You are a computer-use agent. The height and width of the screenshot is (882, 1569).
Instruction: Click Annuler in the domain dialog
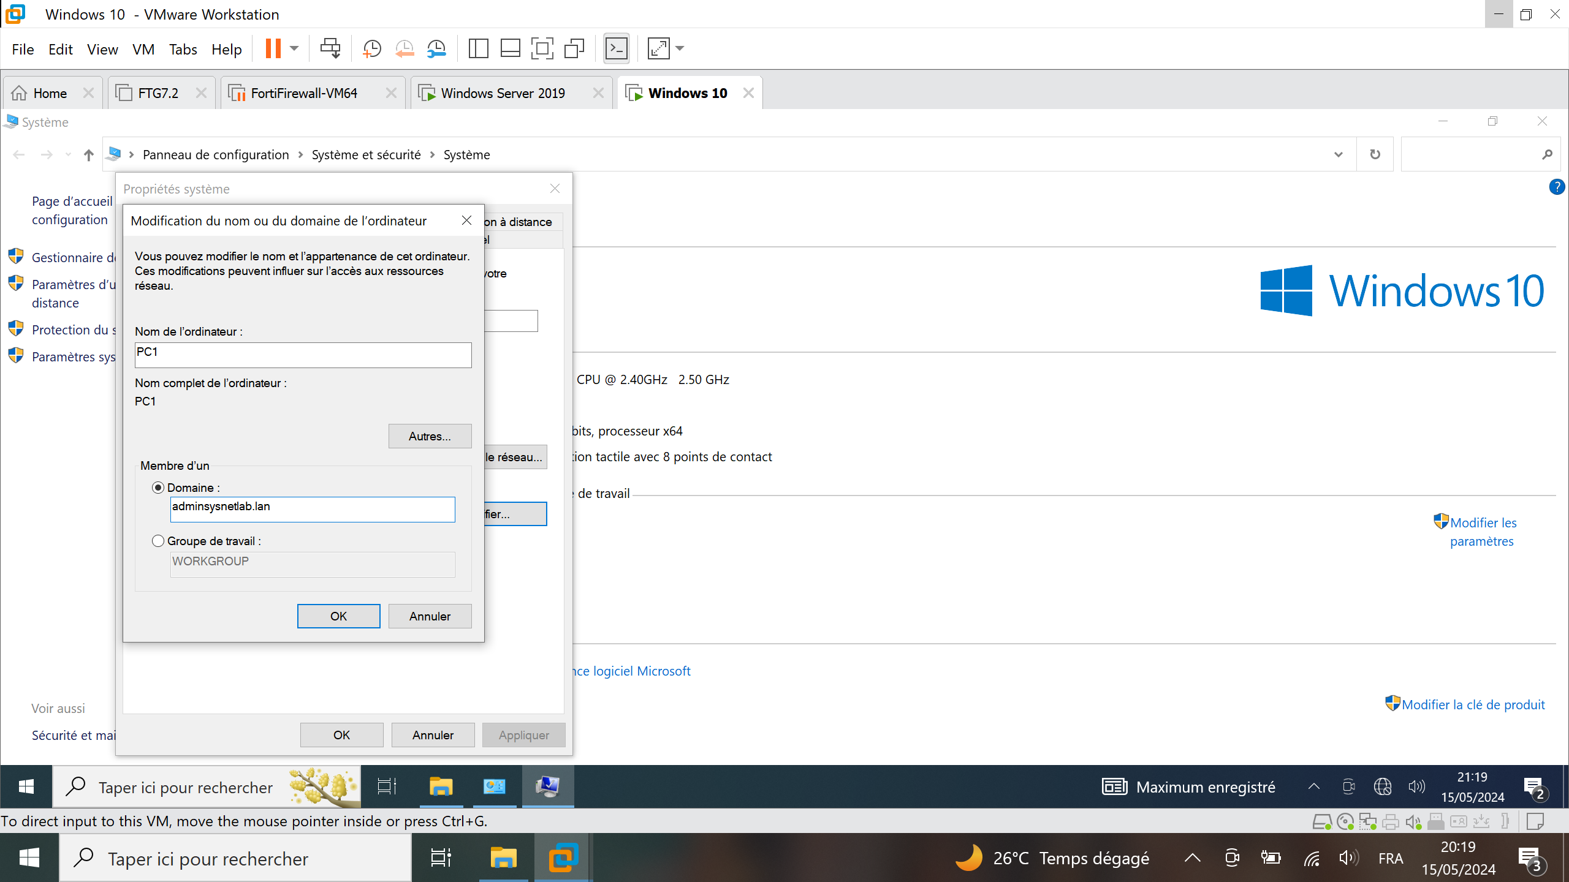click(430, 616)
